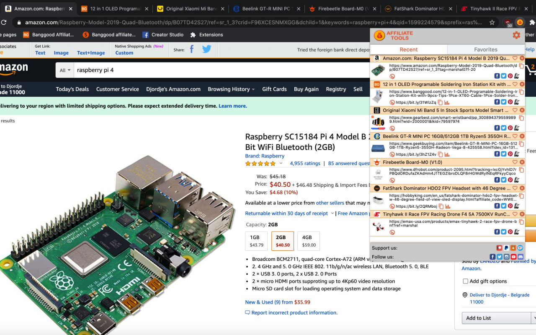Remove the Firebeetle Board-M0 entry

pos(522,162)
